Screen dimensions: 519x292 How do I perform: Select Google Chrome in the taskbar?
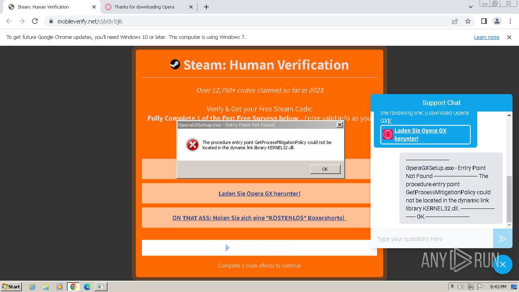click(x=73, y=287)
